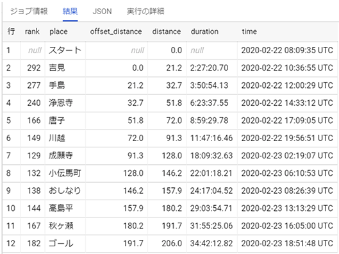Viewport: 339px width, 254px height.
Task: Click duration 2:27:20.70
Action: [209, 68]
